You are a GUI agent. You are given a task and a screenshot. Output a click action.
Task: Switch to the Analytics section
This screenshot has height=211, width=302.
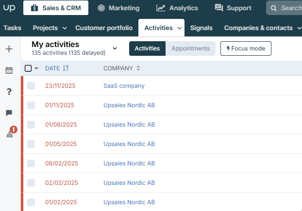tap(177, 8)
